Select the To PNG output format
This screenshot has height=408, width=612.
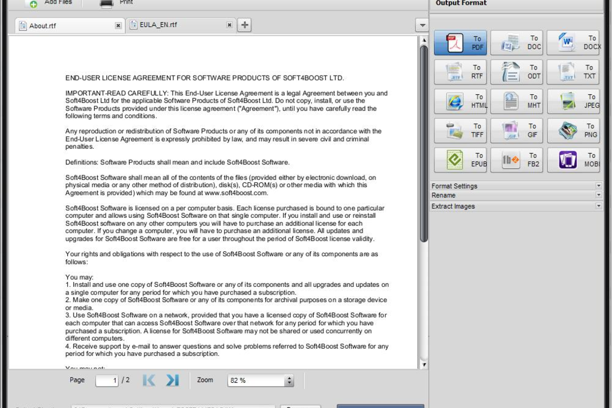coord(573,130)
